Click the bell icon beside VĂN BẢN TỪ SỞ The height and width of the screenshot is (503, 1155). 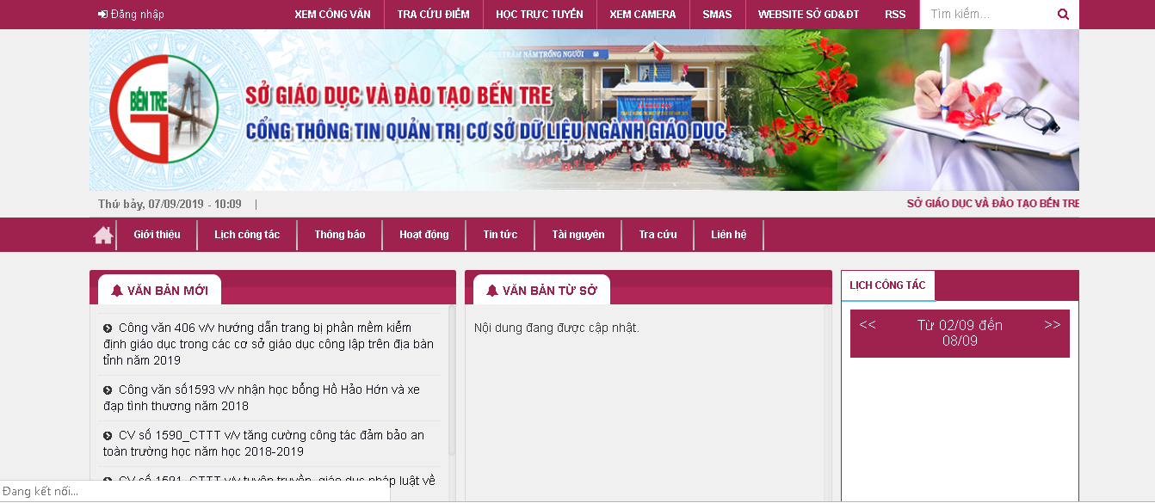pyautogui.click(x=492, y=291)
